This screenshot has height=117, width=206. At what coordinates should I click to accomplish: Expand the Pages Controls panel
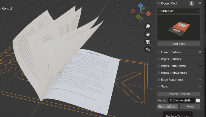point(159,59)
